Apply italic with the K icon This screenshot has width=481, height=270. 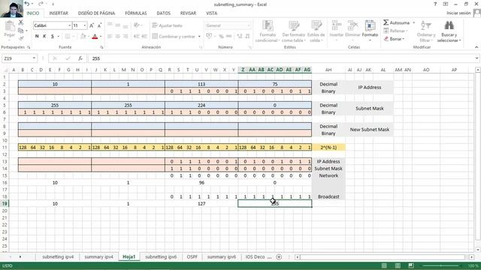pyautogui.click(x=44, y=37)
